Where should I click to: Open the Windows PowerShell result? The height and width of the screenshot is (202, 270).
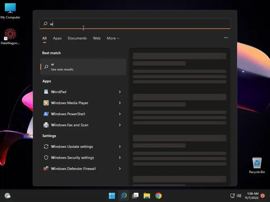pos(83,114)
